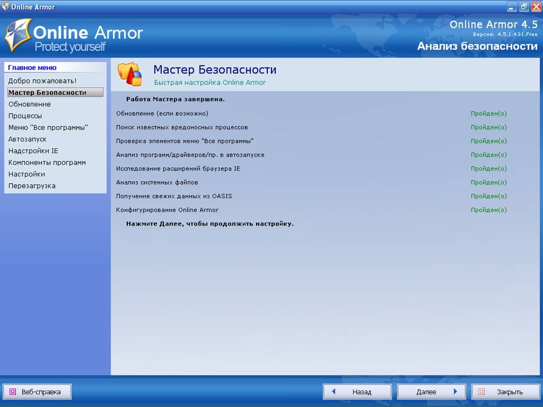Click the right arrow icon on Далее
This screenshot has width=543, height=407.
(x=455, y=392)
